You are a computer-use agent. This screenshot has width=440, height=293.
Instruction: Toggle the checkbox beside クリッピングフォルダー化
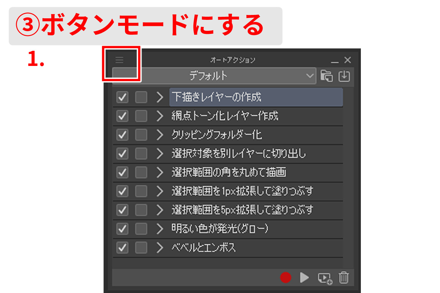(x=122, y=135)
